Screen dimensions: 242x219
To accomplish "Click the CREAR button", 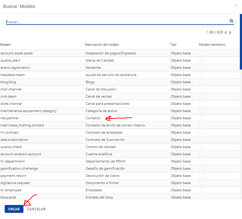I will [x=14, y=209].
